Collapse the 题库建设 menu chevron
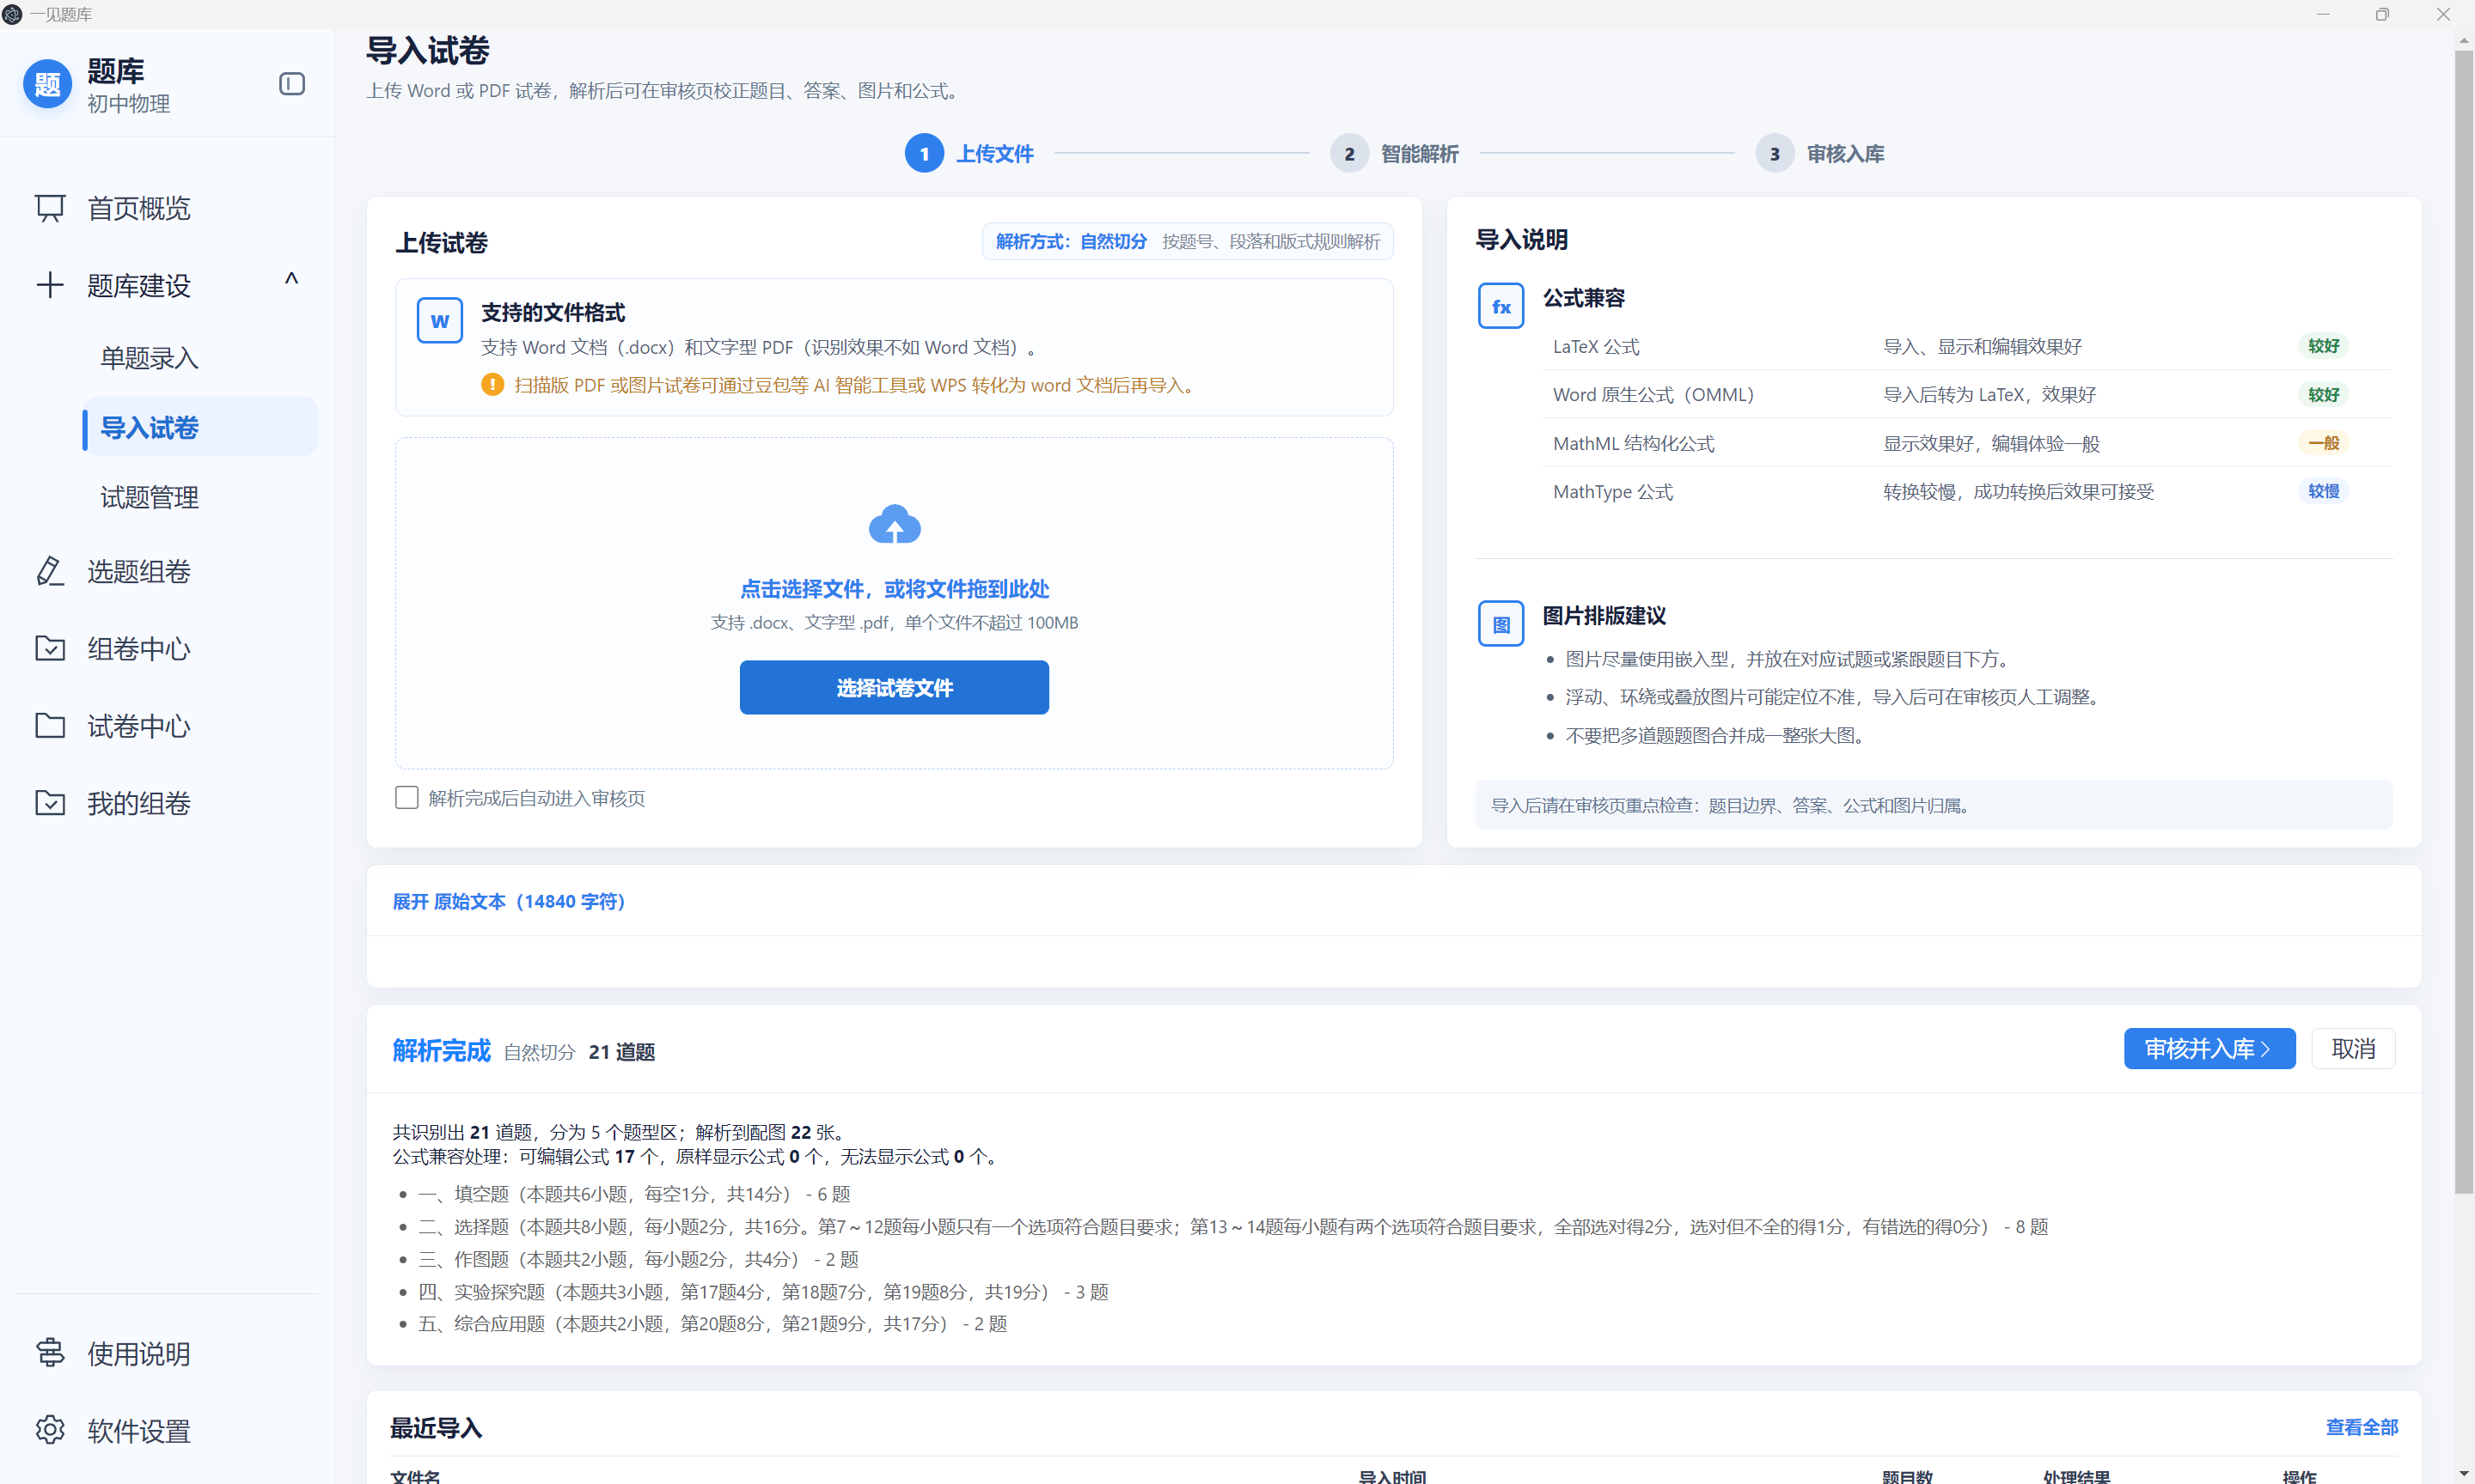Viewport: 2475px width, 1484px height. (291, 279)
